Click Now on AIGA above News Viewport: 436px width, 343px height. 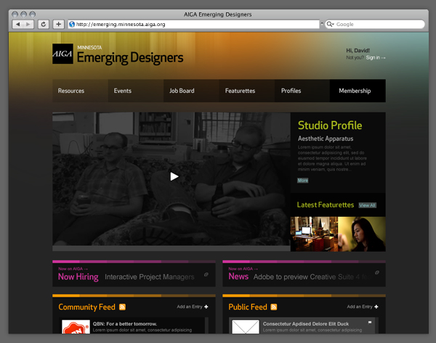[x=243, y=268]
